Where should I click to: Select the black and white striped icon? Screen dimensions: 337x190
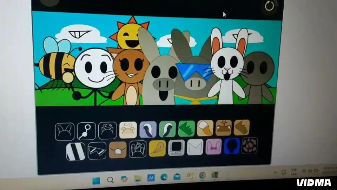pyautogui.click(x=76, y=151)
